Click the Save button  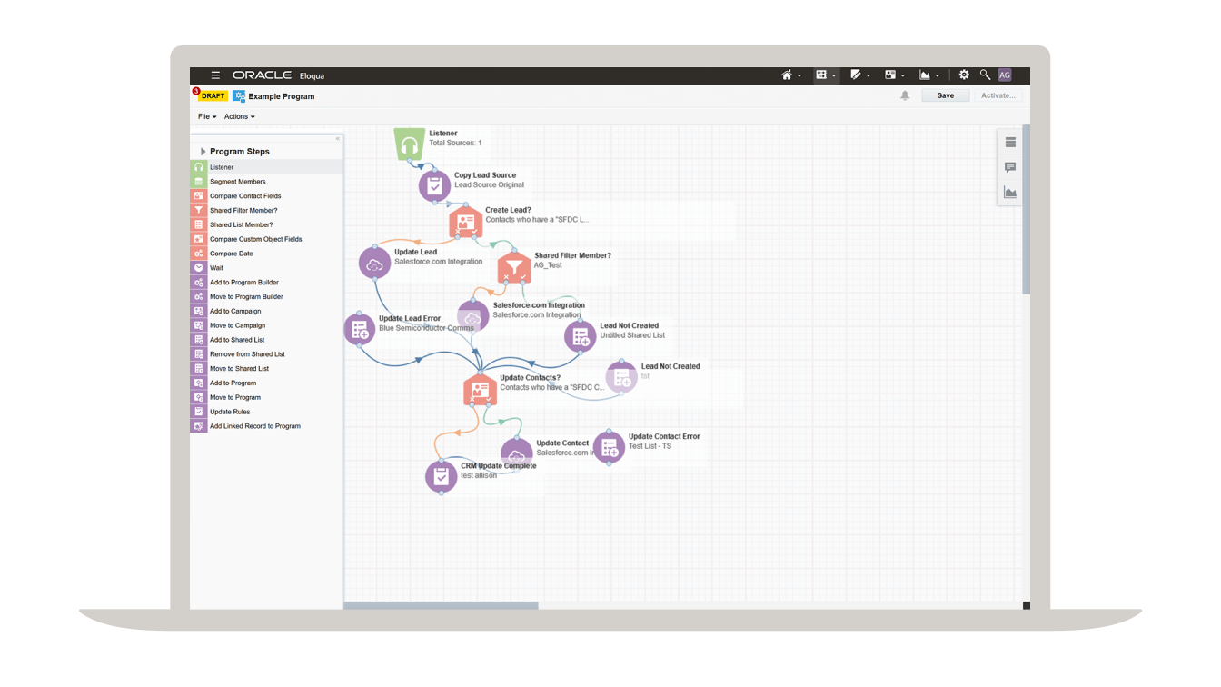click(945, 95)
